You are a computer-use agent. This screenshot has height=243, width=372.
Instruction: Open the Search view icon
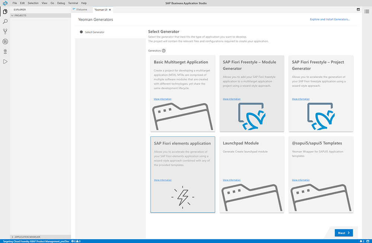point(5,21)
